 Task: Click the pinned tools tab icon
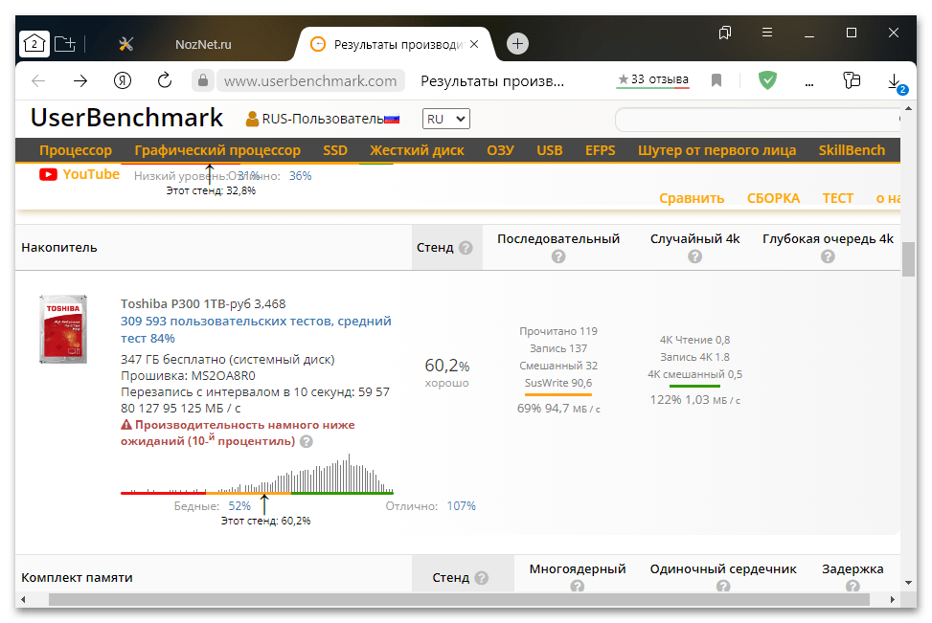(126, 44)
